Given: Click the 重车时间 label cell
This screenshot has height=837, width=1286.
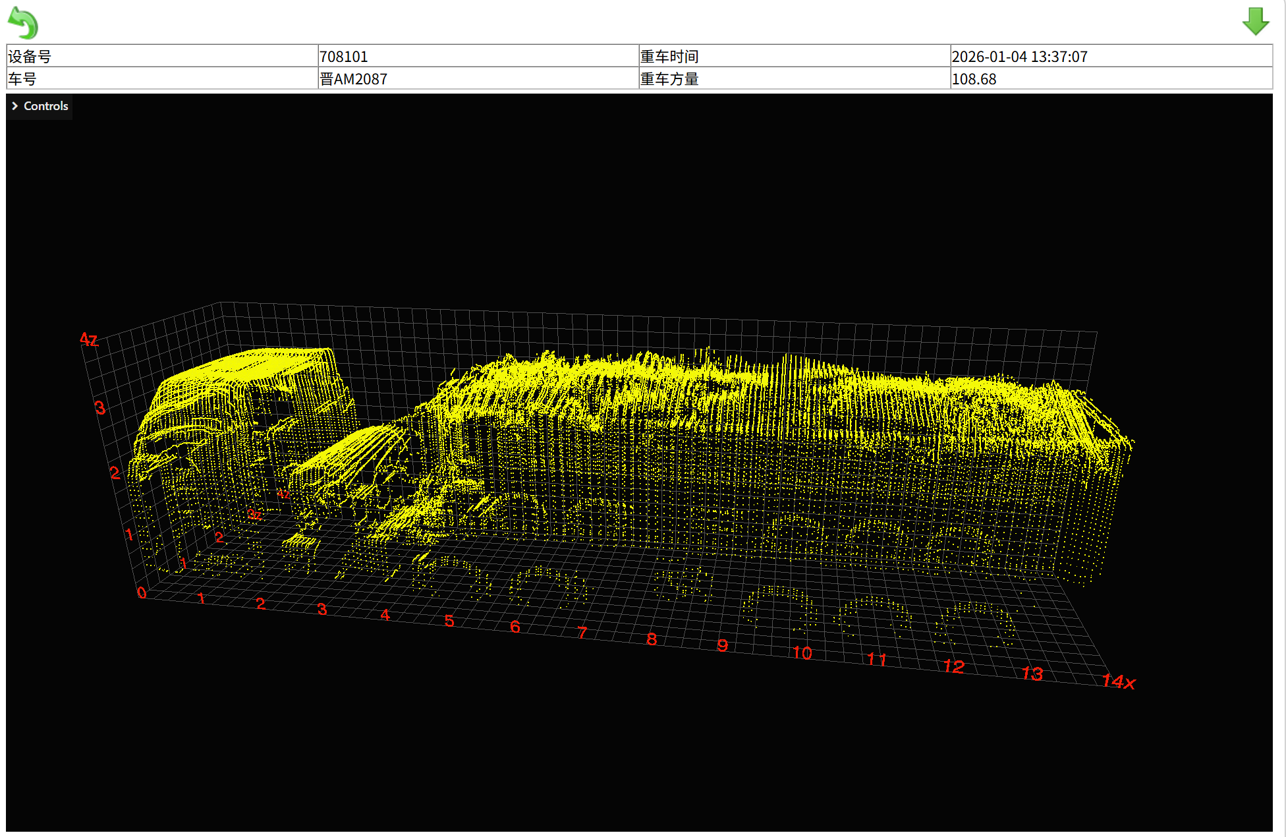Looking at the screenshot, I should click(669, 57).
